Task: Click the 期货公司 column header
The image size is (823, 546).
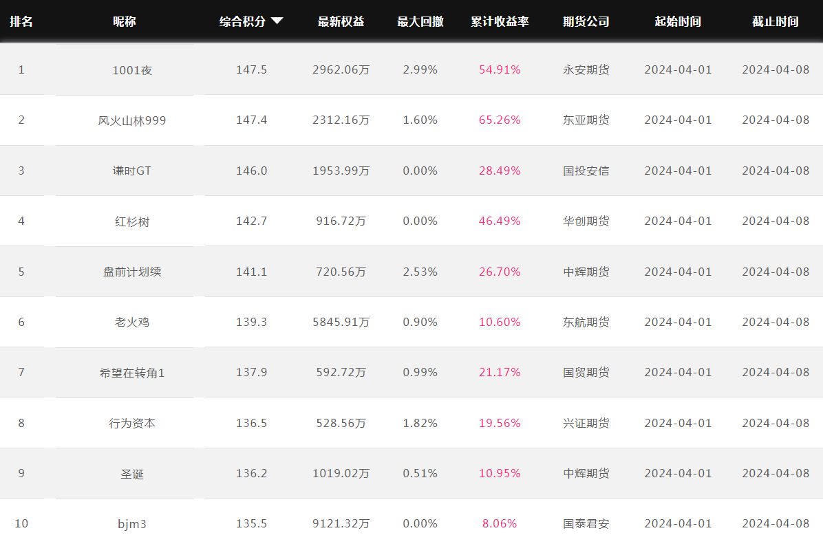Action: 586,21
